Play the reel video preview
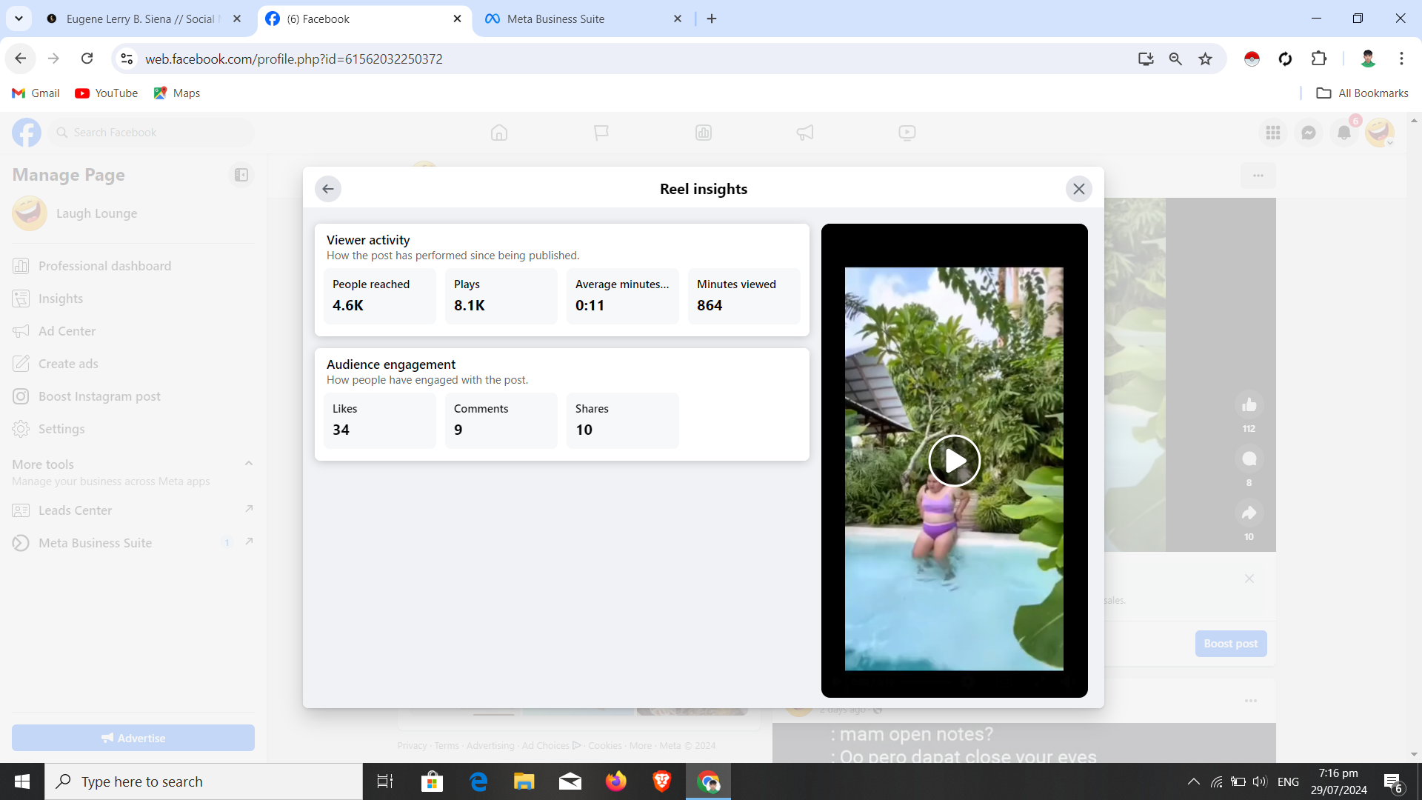1422x800 pixels. point(954,461)
